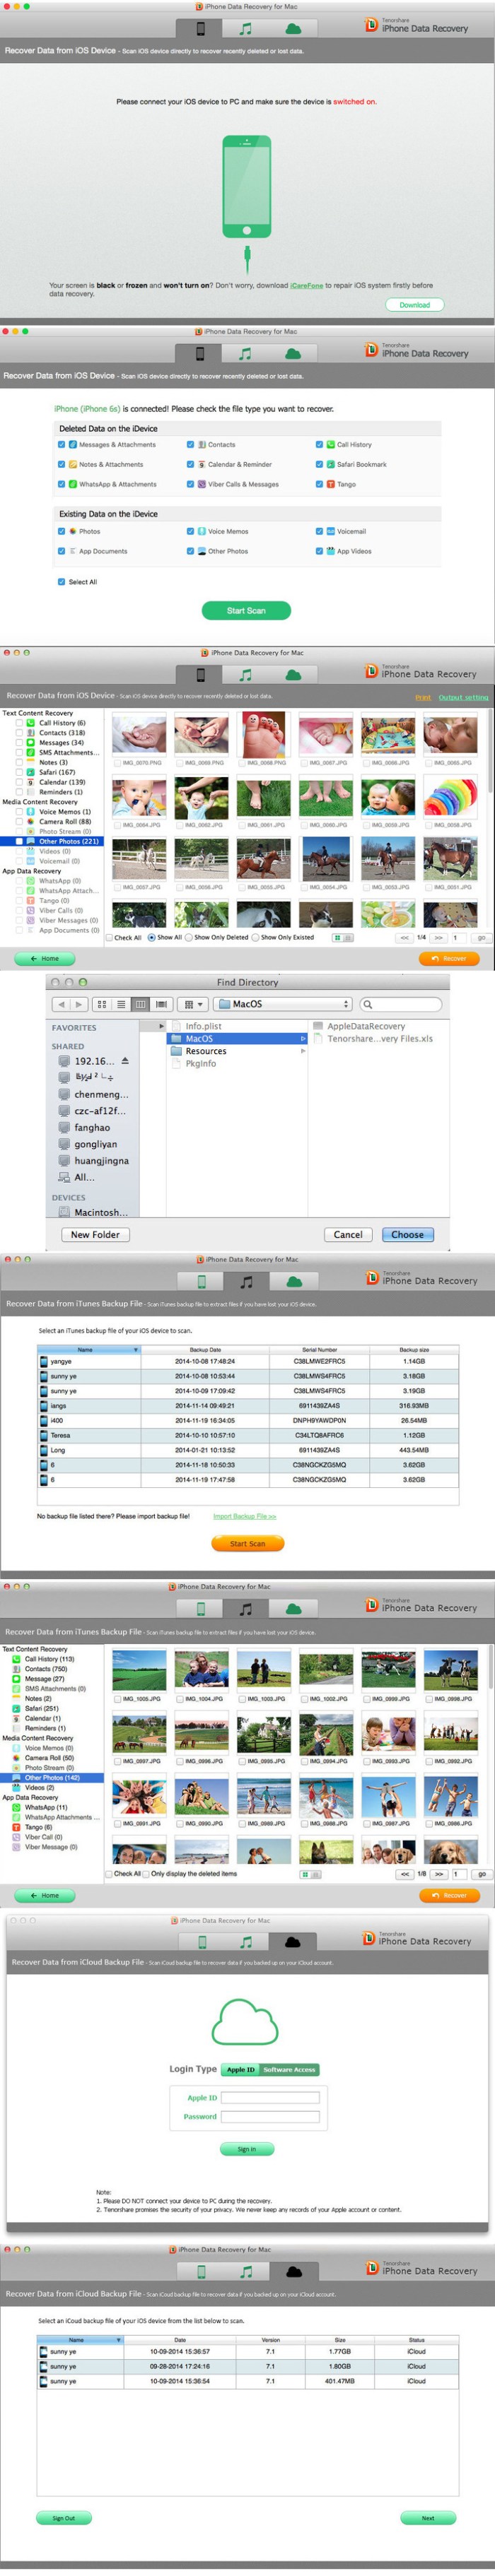Switch login type to Apple ID
This screenshot has height=2576, width=495.
(x=240, y=2070)
